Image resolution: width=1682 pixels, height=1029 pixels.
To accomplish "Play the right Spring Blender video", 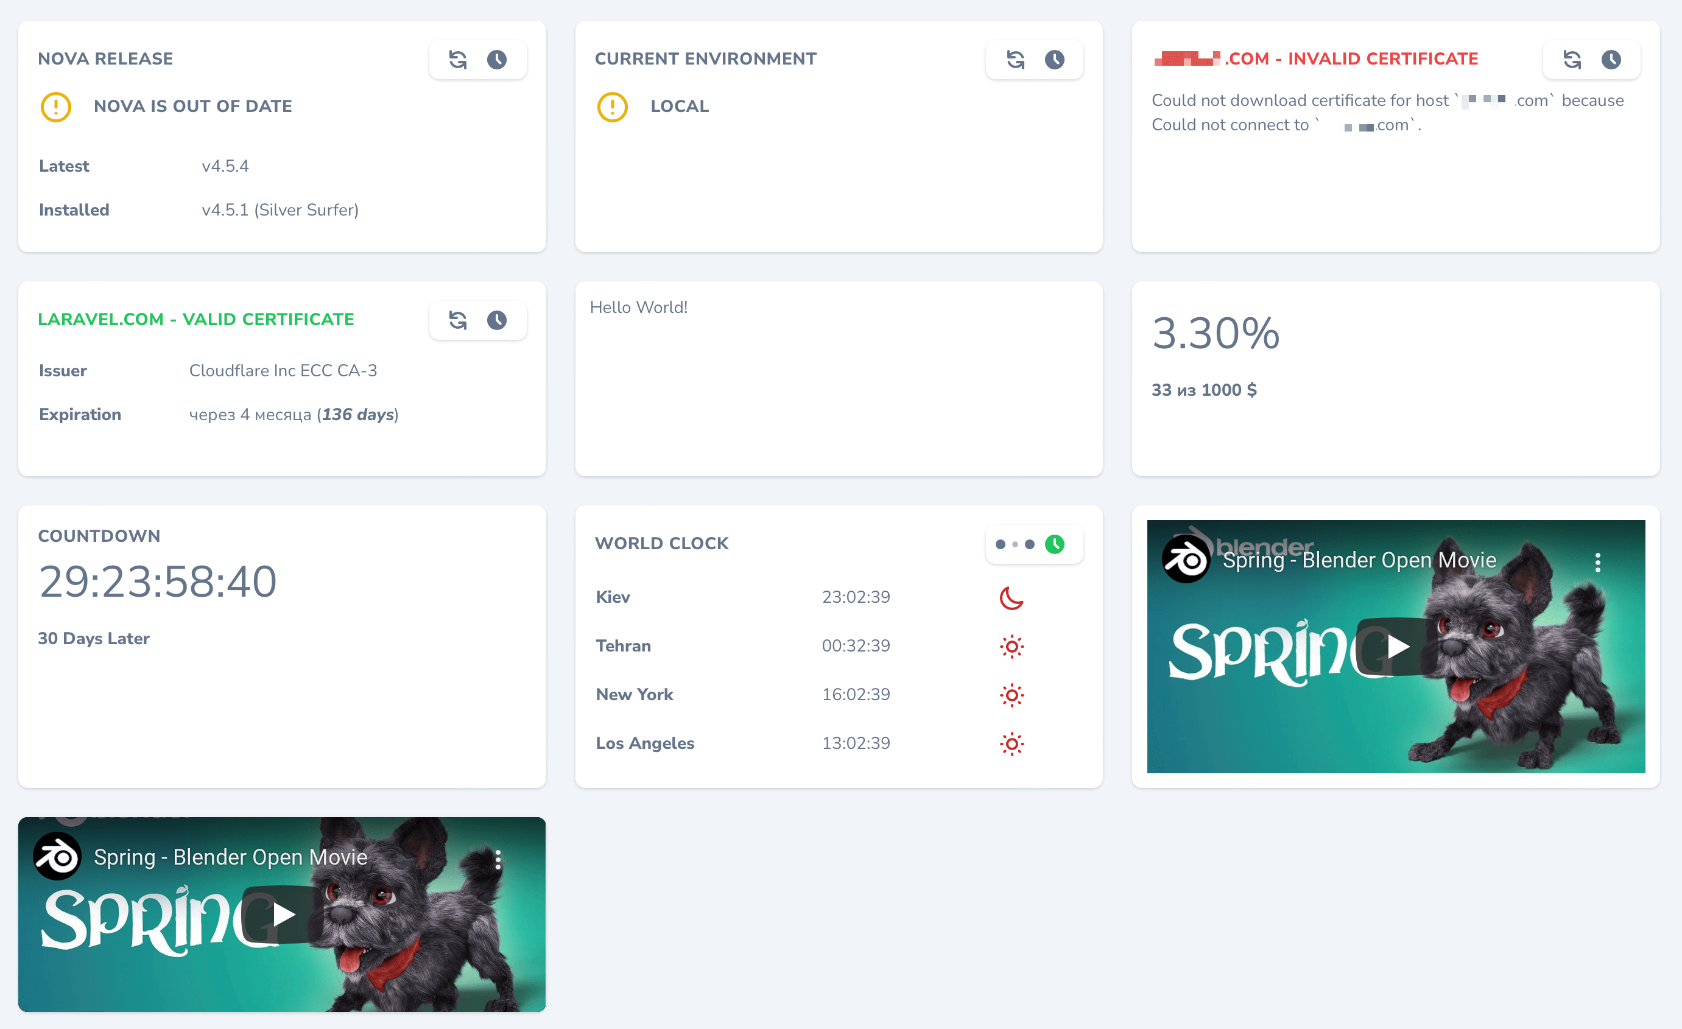I will click(x=1396, y=646).
